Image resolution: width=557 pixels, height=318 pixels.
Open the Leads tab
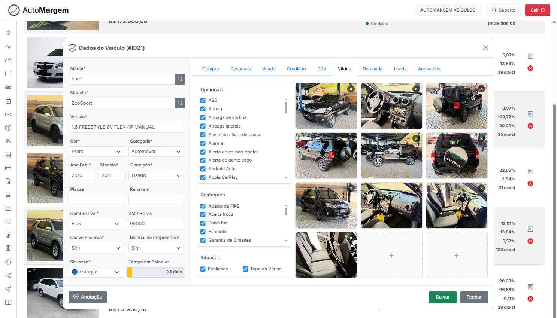pyautogui.click(x=400, y=69)
